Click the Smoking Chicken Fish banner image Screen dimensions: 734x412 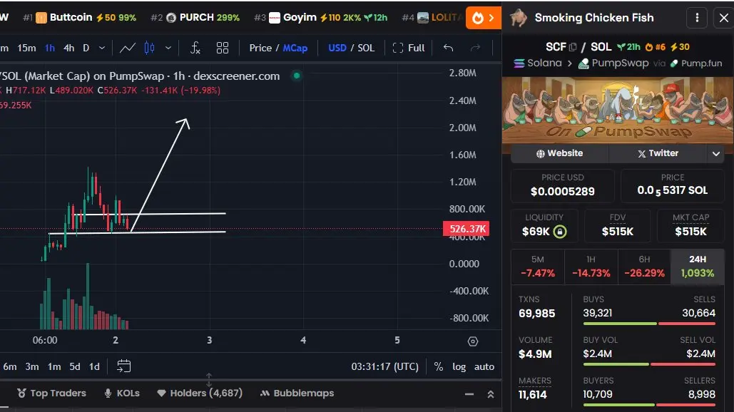[x=618, y=110]
